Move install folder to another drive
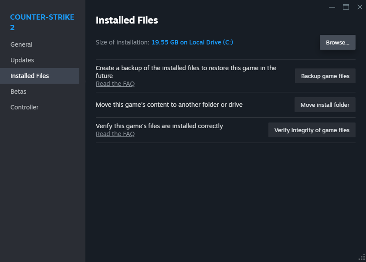Viewport: 366px width, 262px height. (x=325, y=105)
